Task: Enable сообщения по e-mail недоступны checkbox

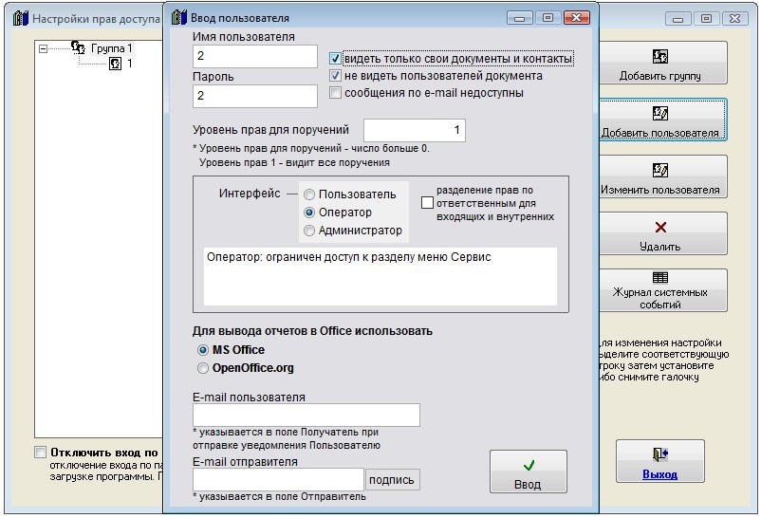Action: [x=335, y=92]
